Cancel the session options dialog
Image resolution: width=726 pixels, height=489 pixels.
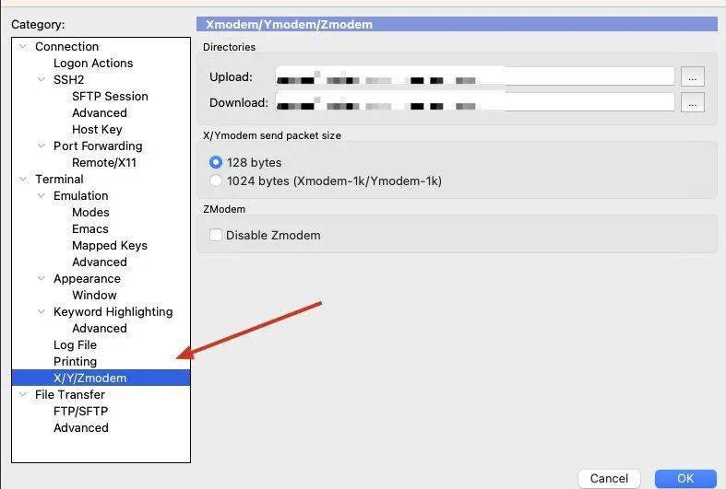click(609, 478)
